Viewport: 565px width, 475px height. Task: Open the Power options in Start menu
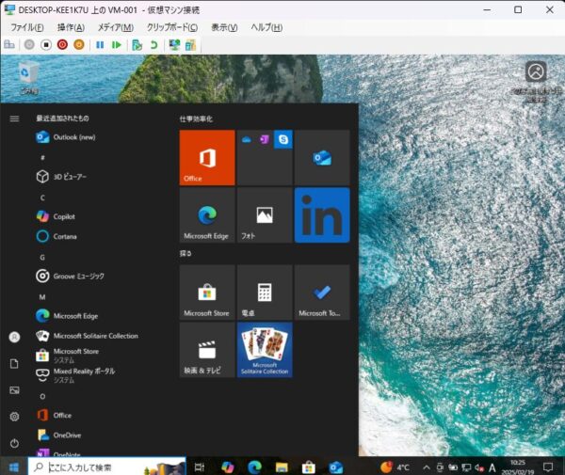coord(14,443)
